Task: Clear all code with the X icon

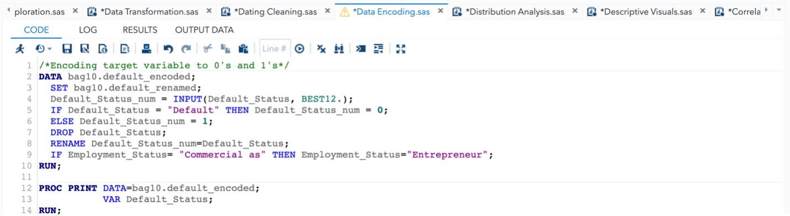Action: 322,49
